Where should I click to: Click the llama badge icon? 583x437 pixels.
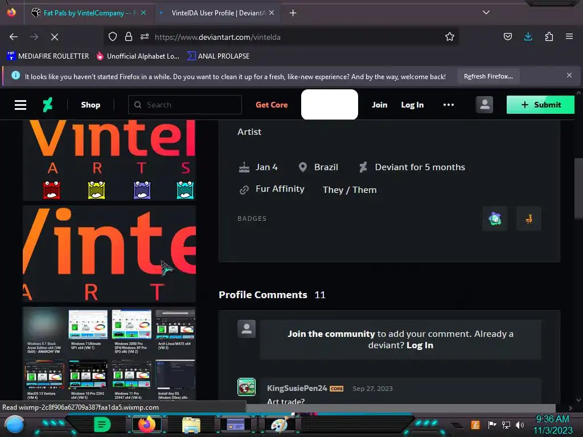tap(529, 219)
